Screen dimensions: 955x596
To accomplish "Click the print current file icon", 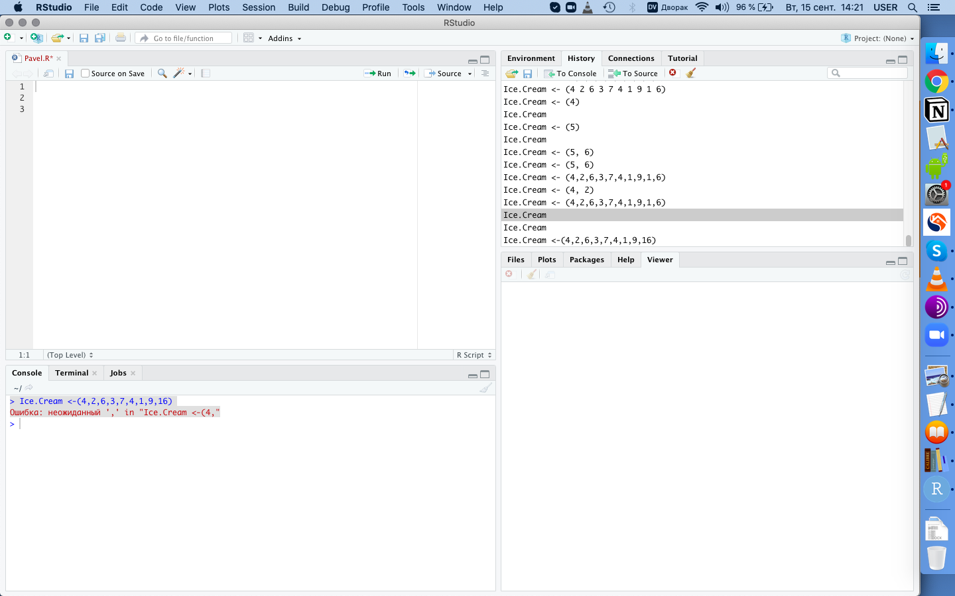I will pos(121,38).
